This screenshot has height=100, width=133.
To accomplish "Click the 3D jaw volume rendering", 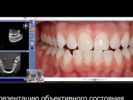I will pyautogui.click(x=15, y=36).
